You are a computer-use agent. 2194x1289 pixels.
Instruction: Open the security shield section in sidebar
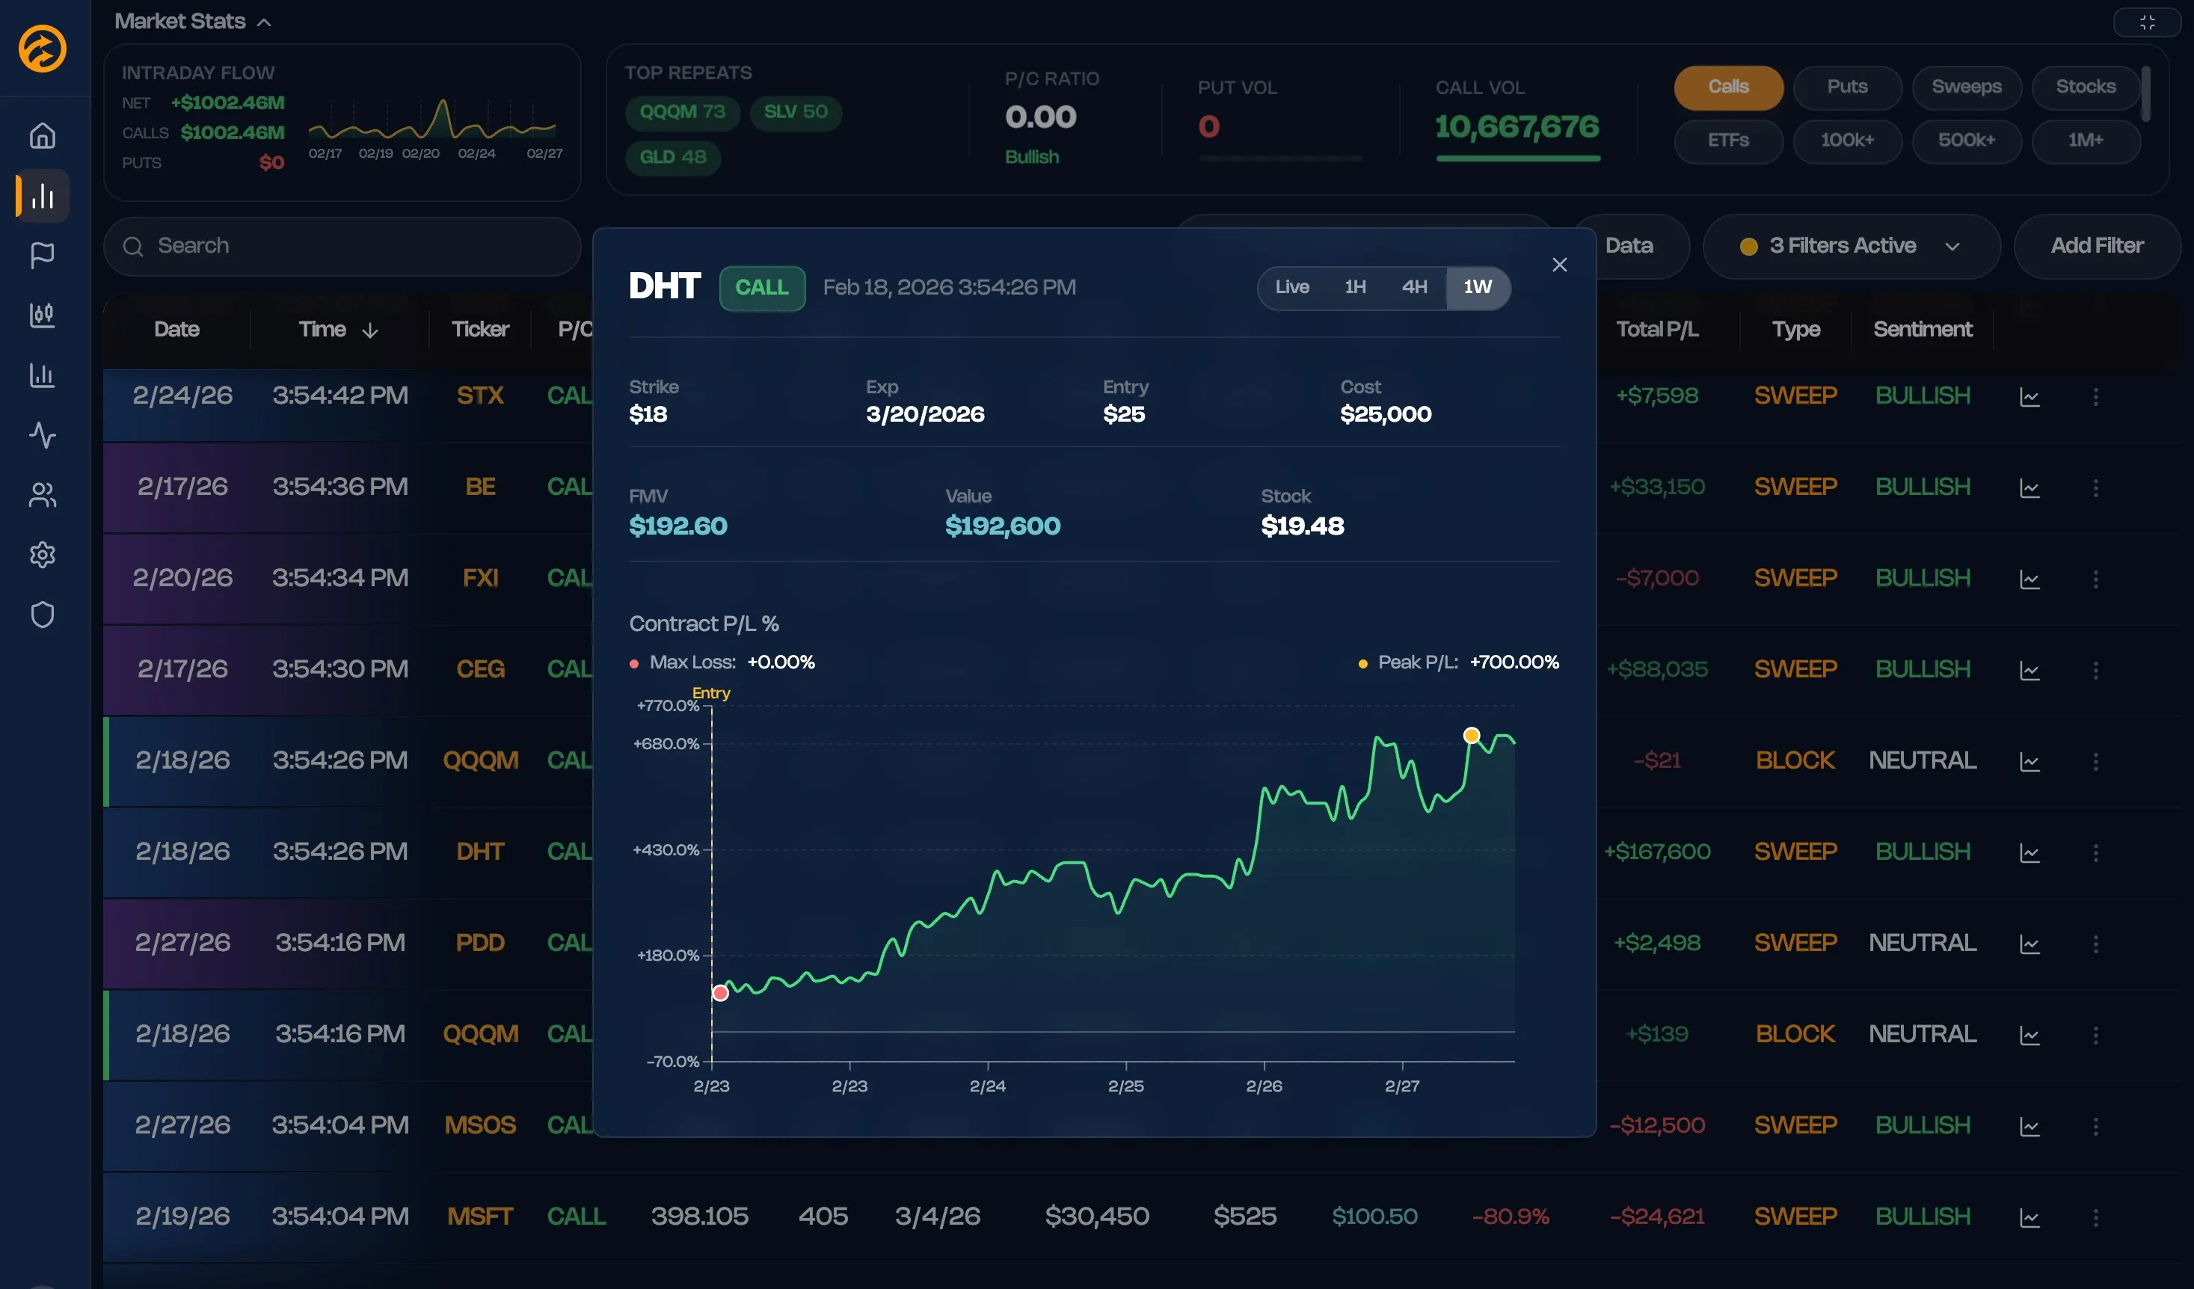41,615
